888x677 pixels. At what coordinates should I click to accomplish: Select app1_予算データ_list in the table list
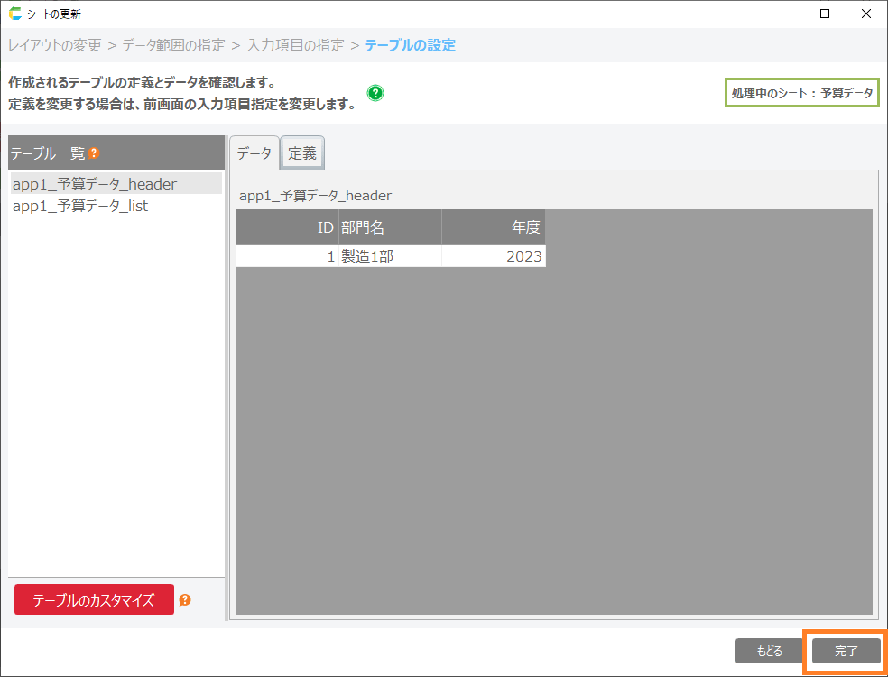coord(80,206)
